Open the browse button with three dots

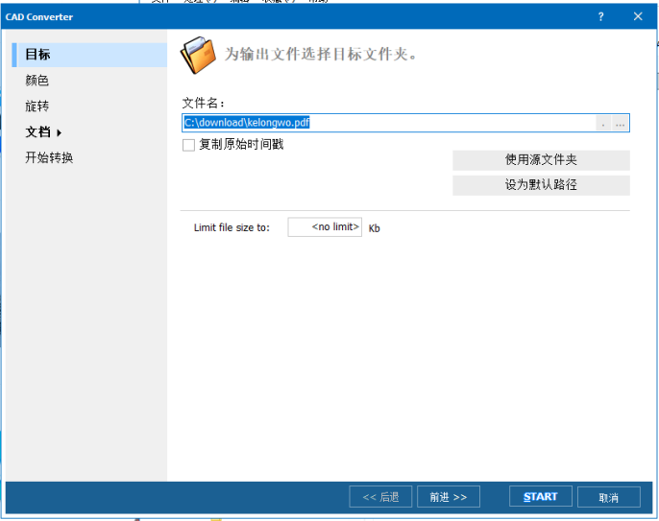click(620, 123)
